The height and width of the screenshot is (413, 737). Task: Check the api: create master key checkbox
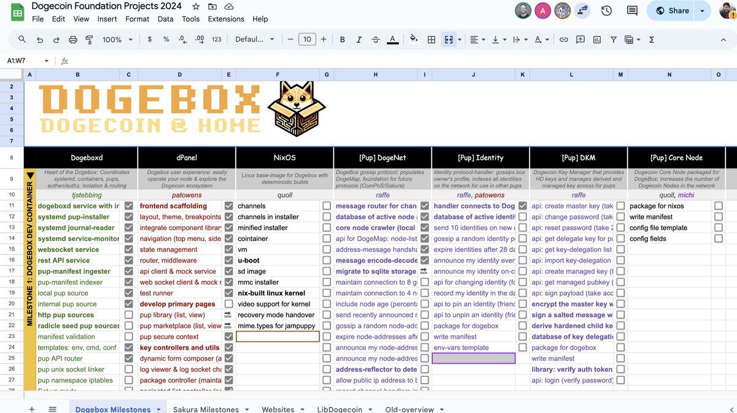621,206
